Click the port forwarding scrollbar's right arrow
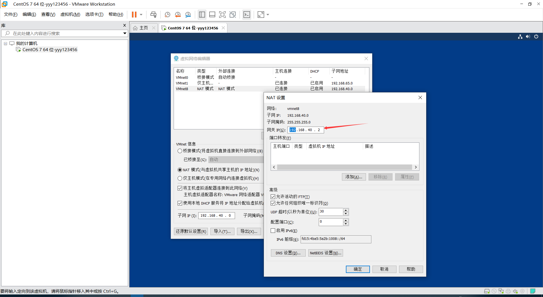The height and width of the screenshot is (297, 543). [415, 167]
